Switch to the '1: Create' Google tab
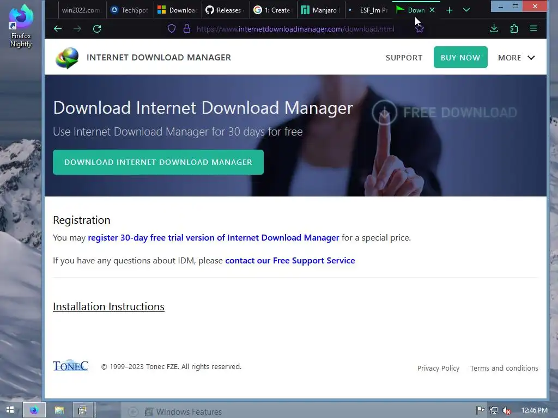 [x=274, y=10]
